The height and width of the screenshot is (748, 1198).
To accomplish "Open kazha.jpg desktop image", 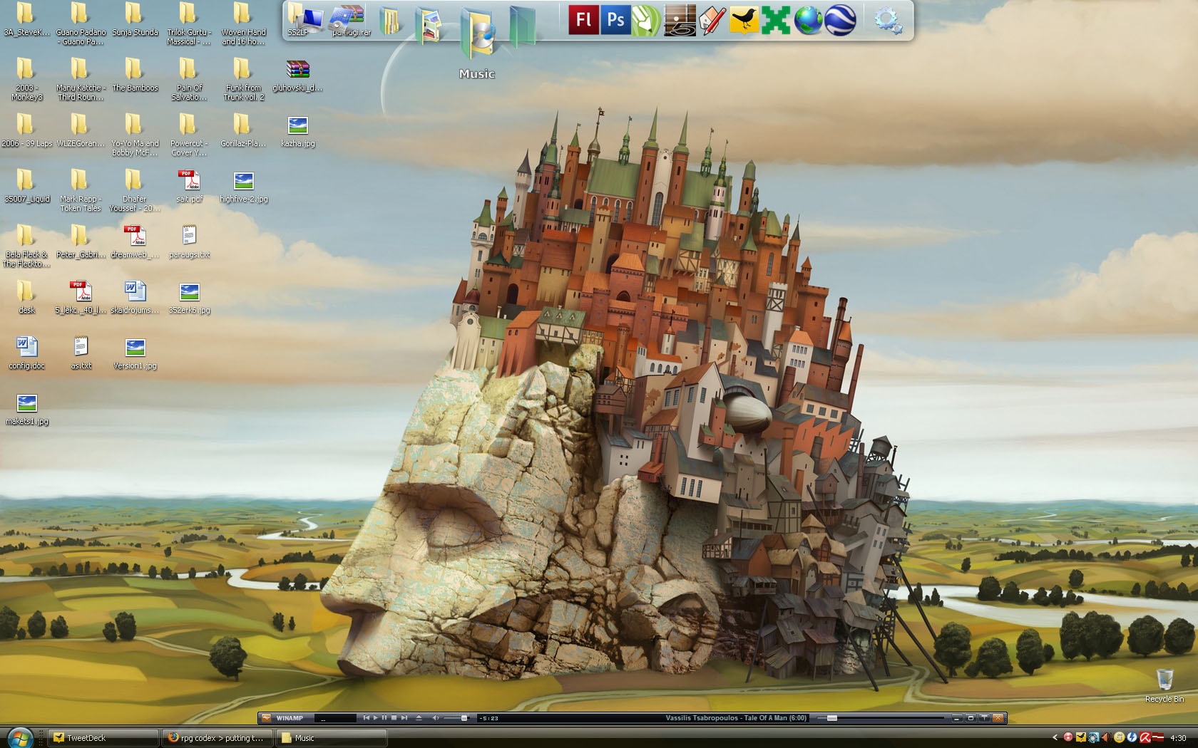I will [x=298, y=132].
